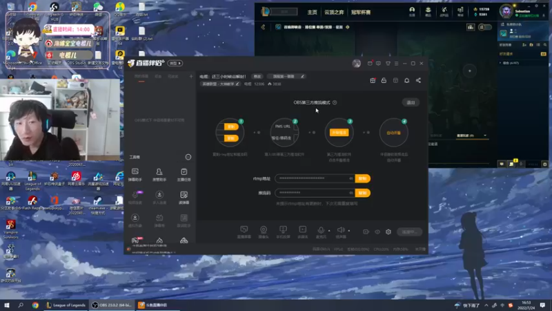
Task: Open the Windows Start menu
Action: coord(7,305)
